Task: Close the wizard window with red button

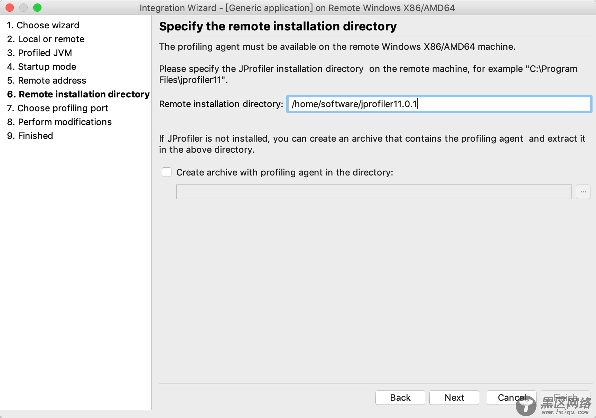Action: click(10, 8)
